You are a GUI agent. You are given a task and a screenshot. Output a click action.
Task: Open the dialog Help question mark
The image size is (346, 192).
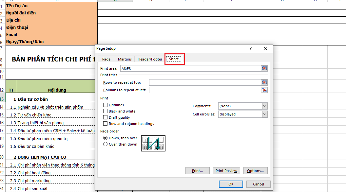tap(250, 48)
